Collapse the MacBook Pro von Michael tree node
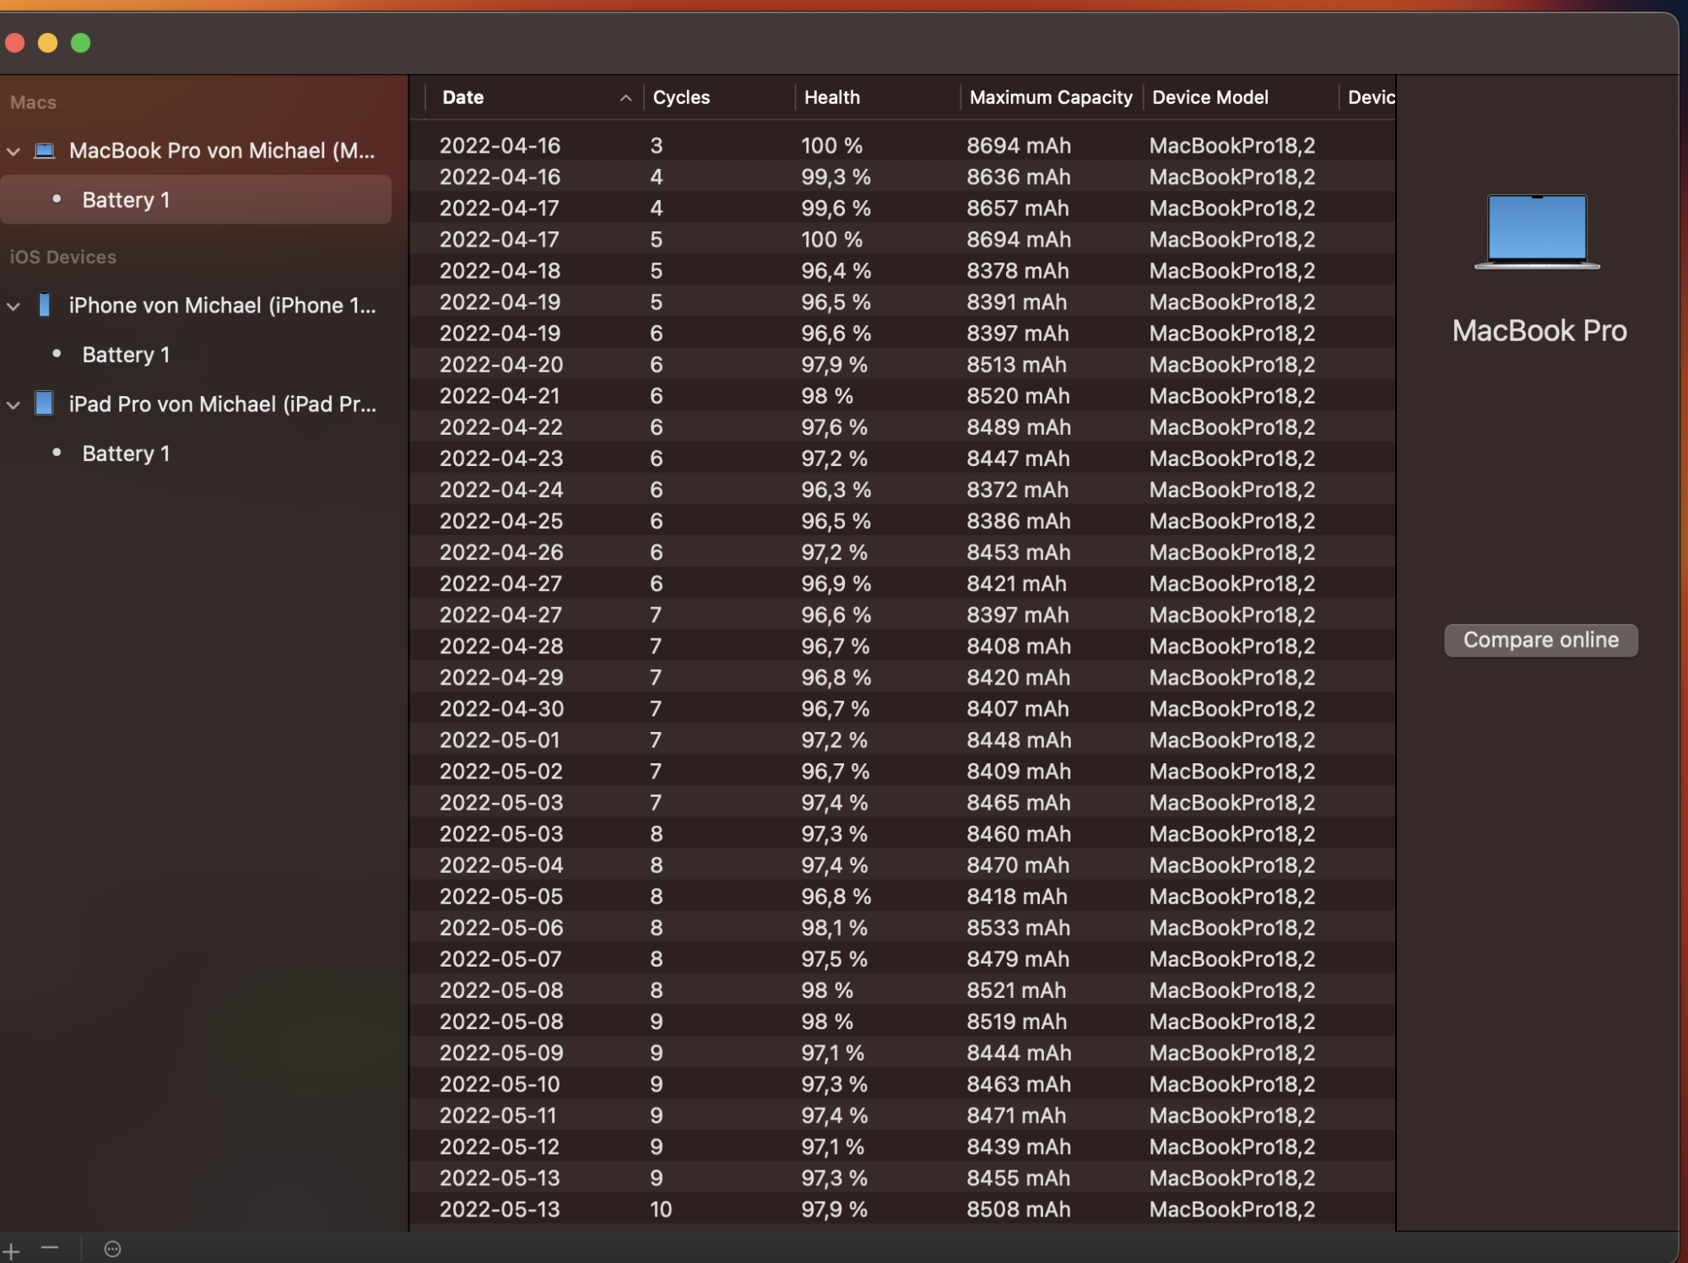The height and width of the screenshot is (1263, 1688). [x=14, y=152]
